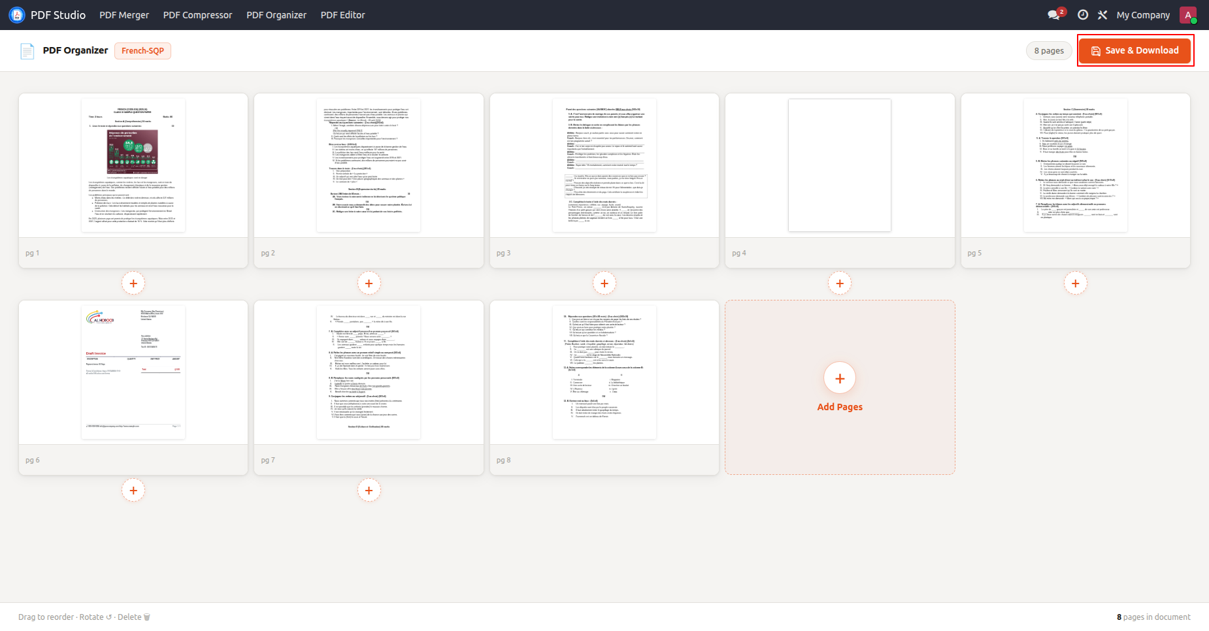Open the conversations message icon
The image size is (1209, 631).
coord(1053,14)
